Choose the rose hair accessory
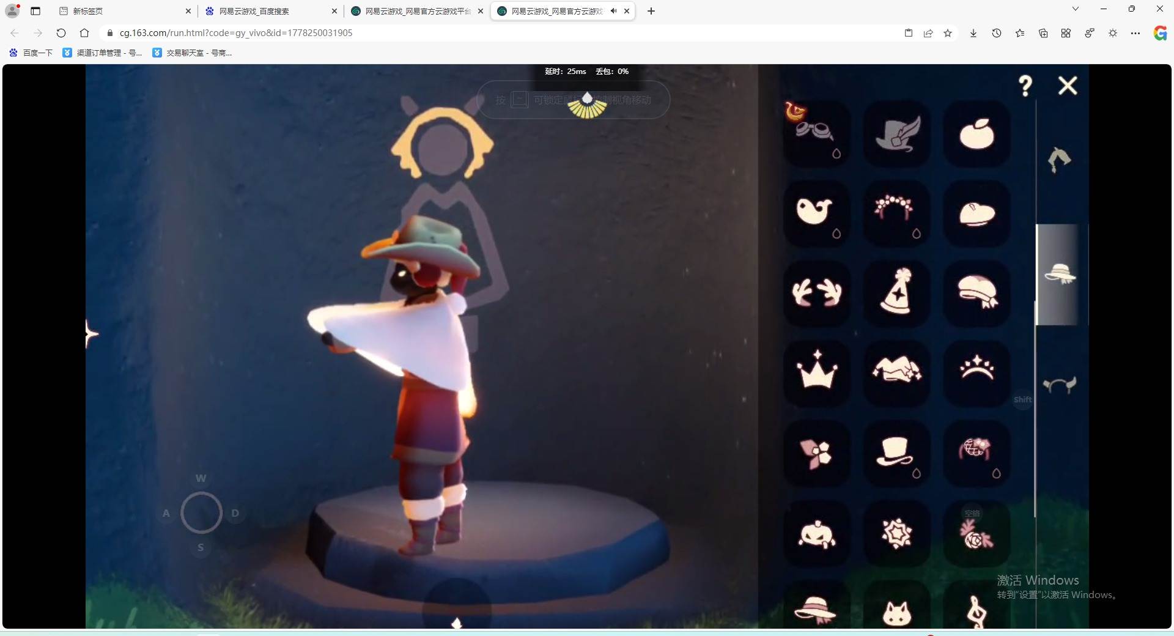The image size is (1174, 636). point(976,533)
